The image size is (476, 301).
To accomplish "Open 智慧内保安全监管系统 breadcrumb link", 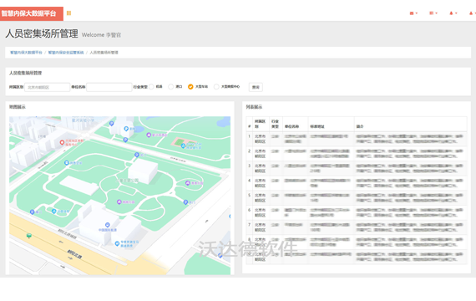I will click(66, 53).
